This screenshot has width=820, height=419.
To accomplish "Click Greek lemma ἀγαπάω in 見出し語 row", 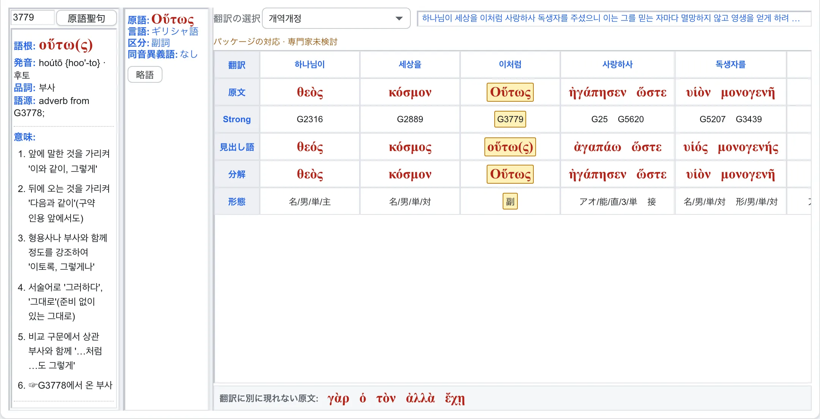I will 598,147.
